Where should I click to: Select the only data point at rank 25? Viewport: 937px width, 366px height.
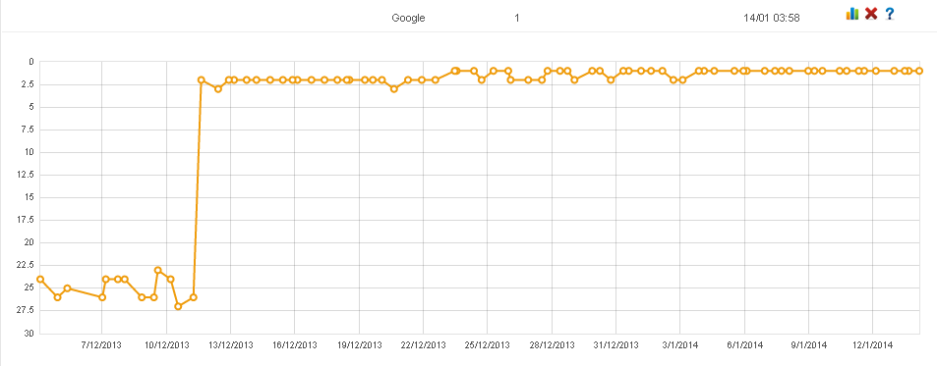tap(68, 288)
